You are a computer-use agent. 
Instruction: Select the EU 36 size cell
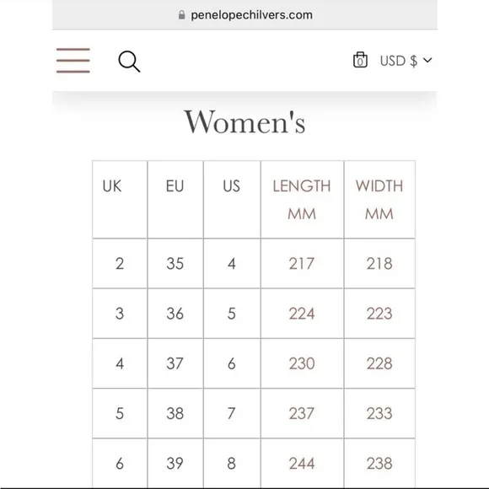tap(175, 314)
